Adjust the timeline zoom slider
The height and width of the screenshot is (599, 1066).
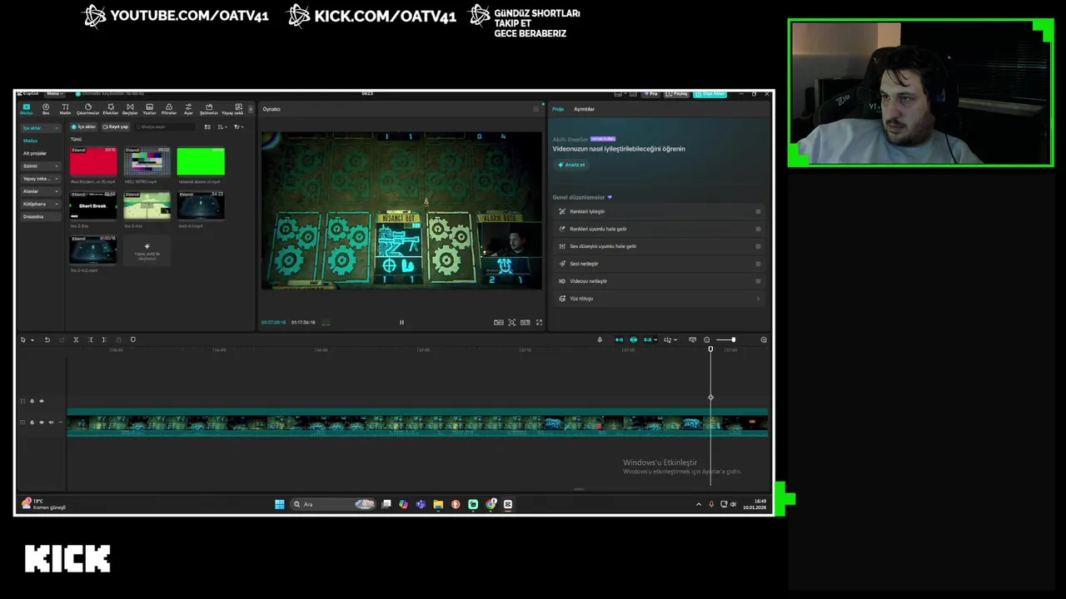(725, 339)
